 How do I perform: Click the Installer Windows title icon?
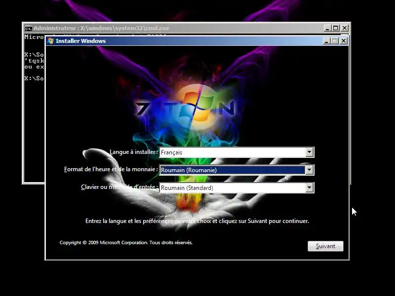coord(51,41)
